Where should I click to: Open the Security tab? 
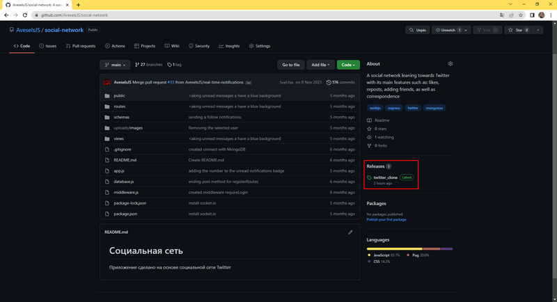pyautogui.click(x=199, y=46)
